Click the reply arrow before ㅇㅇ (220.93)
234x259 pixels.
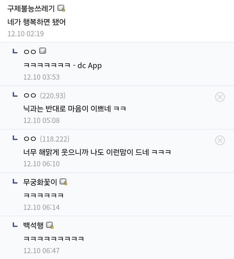15,95
